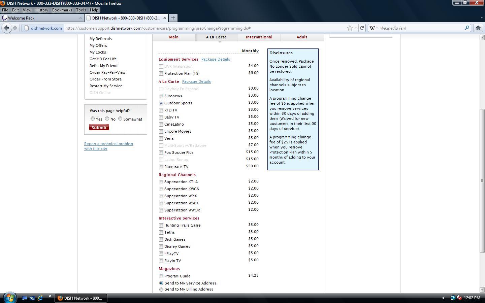Open the Wikipedia search engine dropdown
The height and width of the screenshot is (303, 485).
pyautogui.click(x=374, y=28)
